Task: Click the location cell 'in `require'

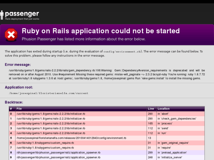Action: (164, 148)
